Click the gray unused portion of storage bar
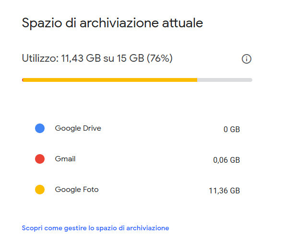Screen dimensions: 284x247 click(225, 80)
